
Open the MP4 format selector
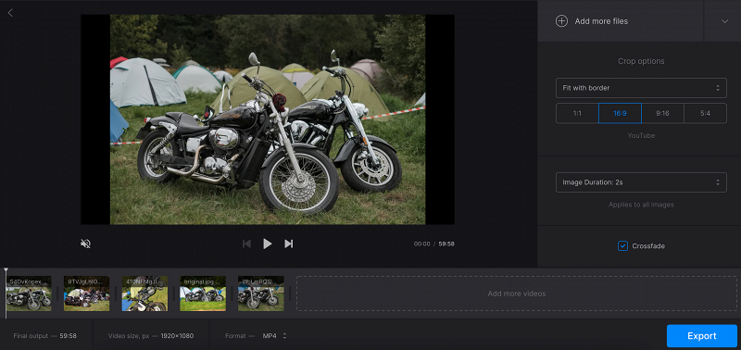click(274, 336)
